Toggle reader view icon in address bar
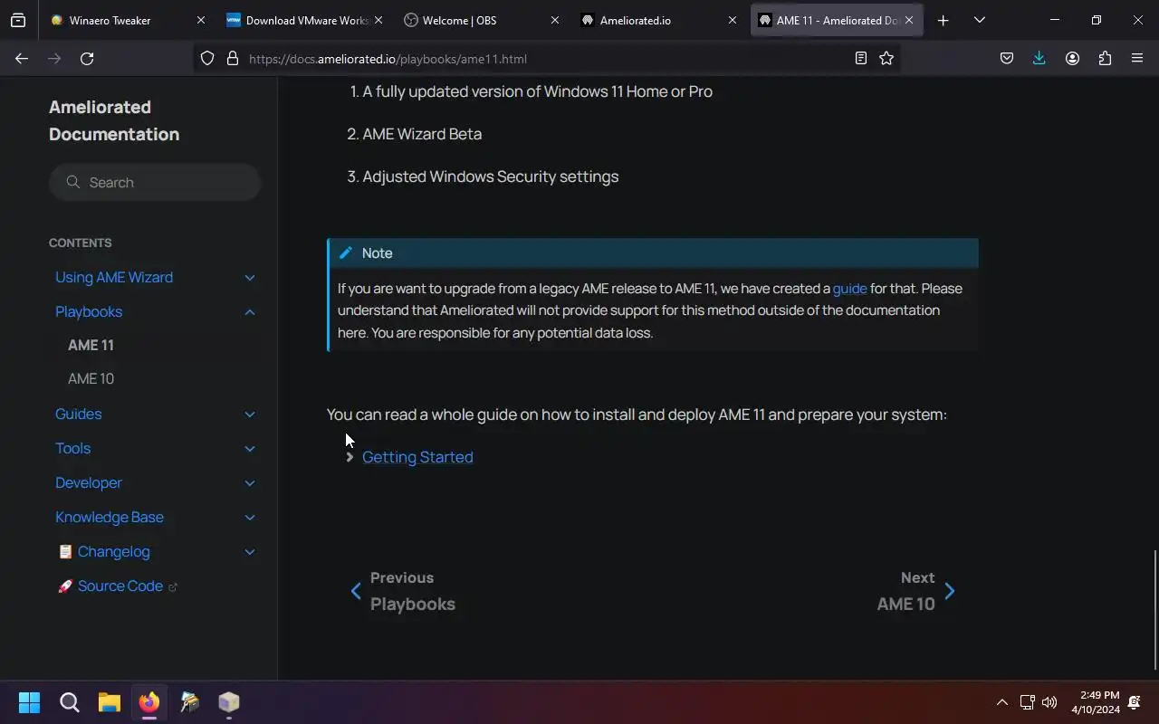This screenshot has width=1159, height=724. 861,59
